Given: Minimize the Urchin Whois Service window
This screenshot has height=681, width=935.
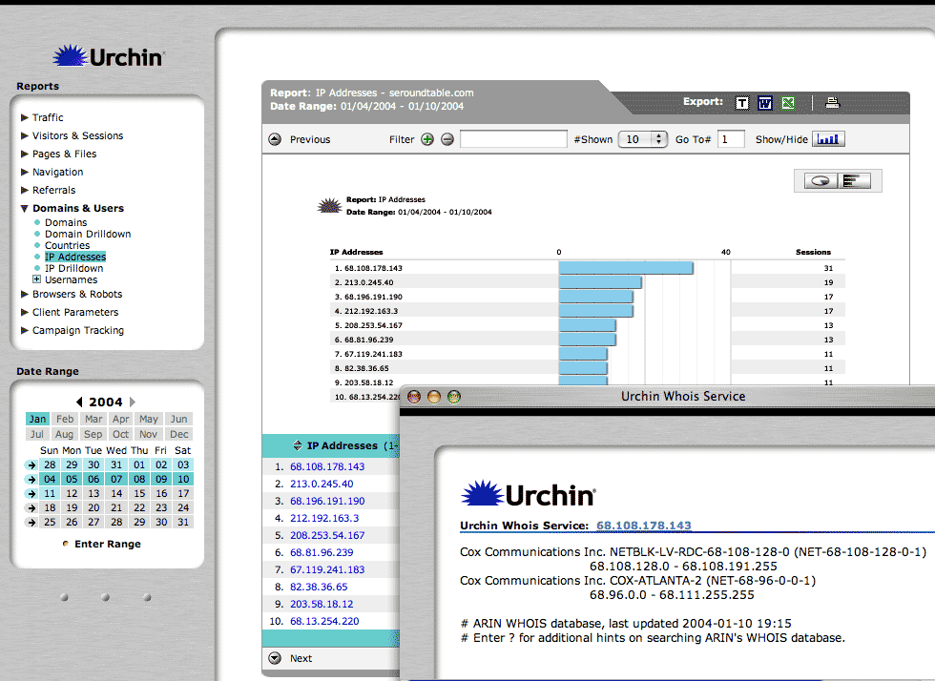Looking at the screenshot, I should 434,397.
